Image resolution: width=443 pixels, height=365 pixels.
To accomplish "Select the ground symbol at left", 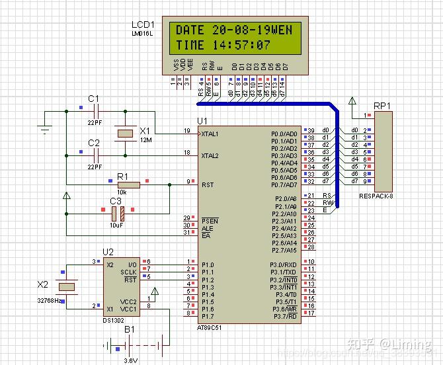I will click(x=45, y=129).
